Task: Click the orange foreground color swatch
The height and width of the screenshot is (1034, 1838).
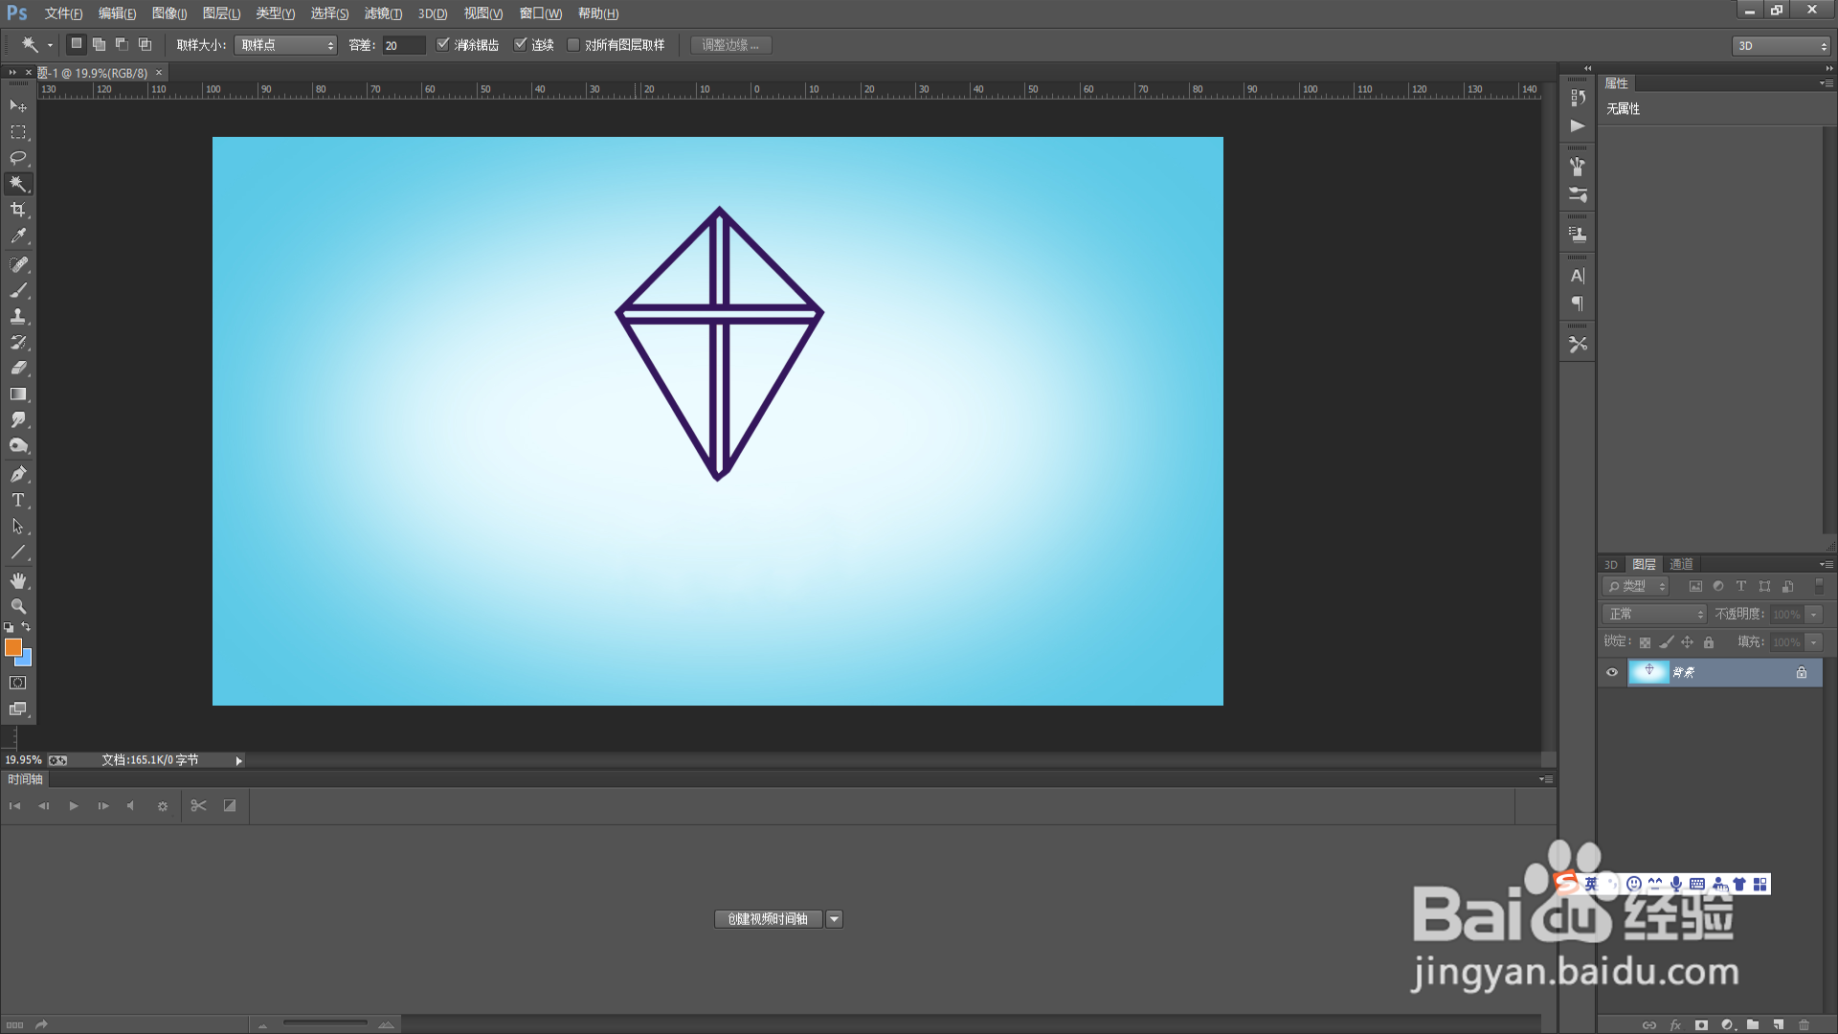Action: (x=12, y=648)
